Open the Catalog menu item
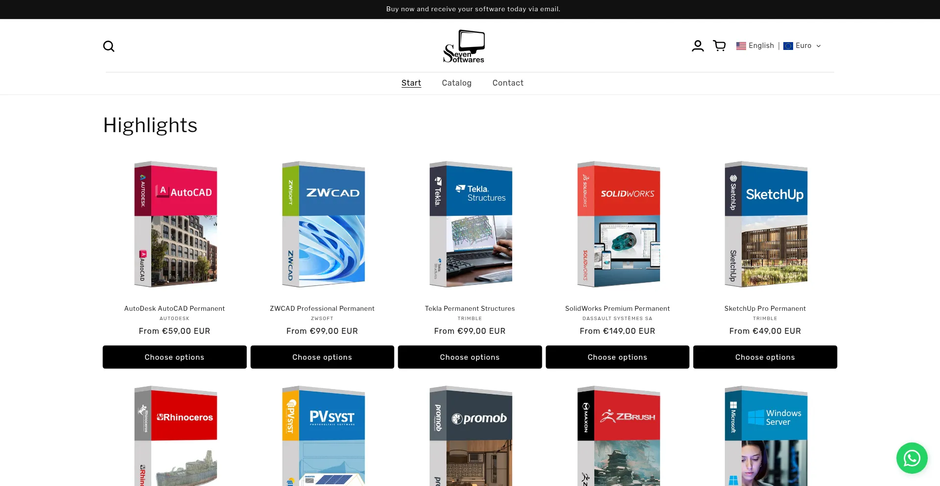The width and height of the screenshot is (940, 486). [457, 83]
